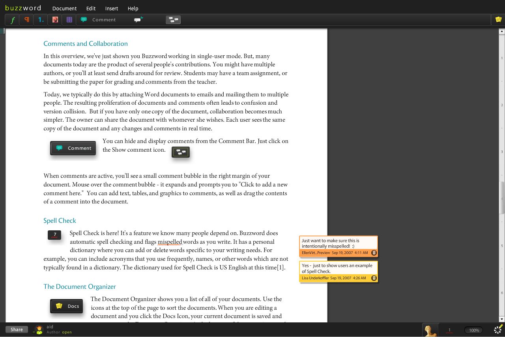This screenshot has width=505, height=337.
Task: Open the Table toolbar icon
Action: (69, 20)
